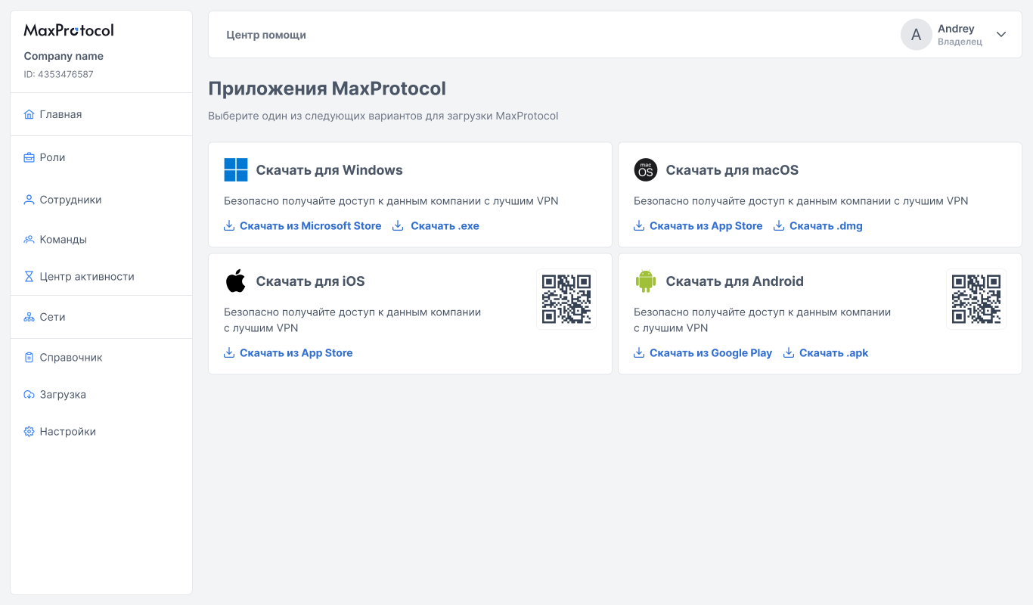
Task: Click download icon next to Скачать .dmg
Action: (x=779, y=225)
